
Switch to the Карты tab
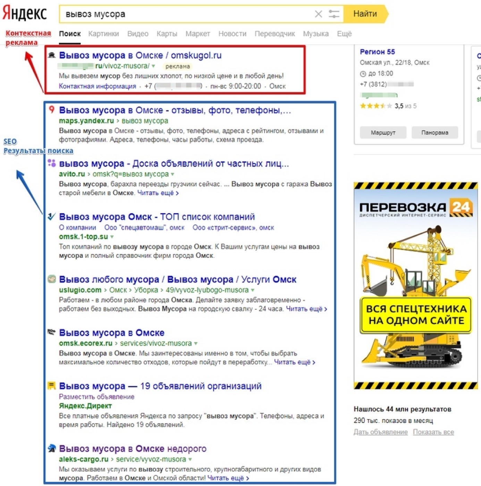[x=167, y=34]
